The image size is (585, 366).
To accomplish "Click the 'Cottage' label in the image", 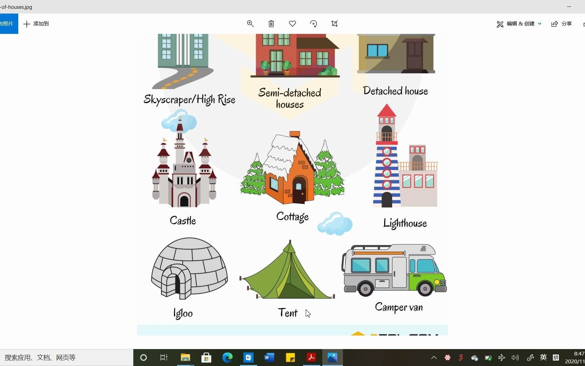I will (x=292, y=217).
